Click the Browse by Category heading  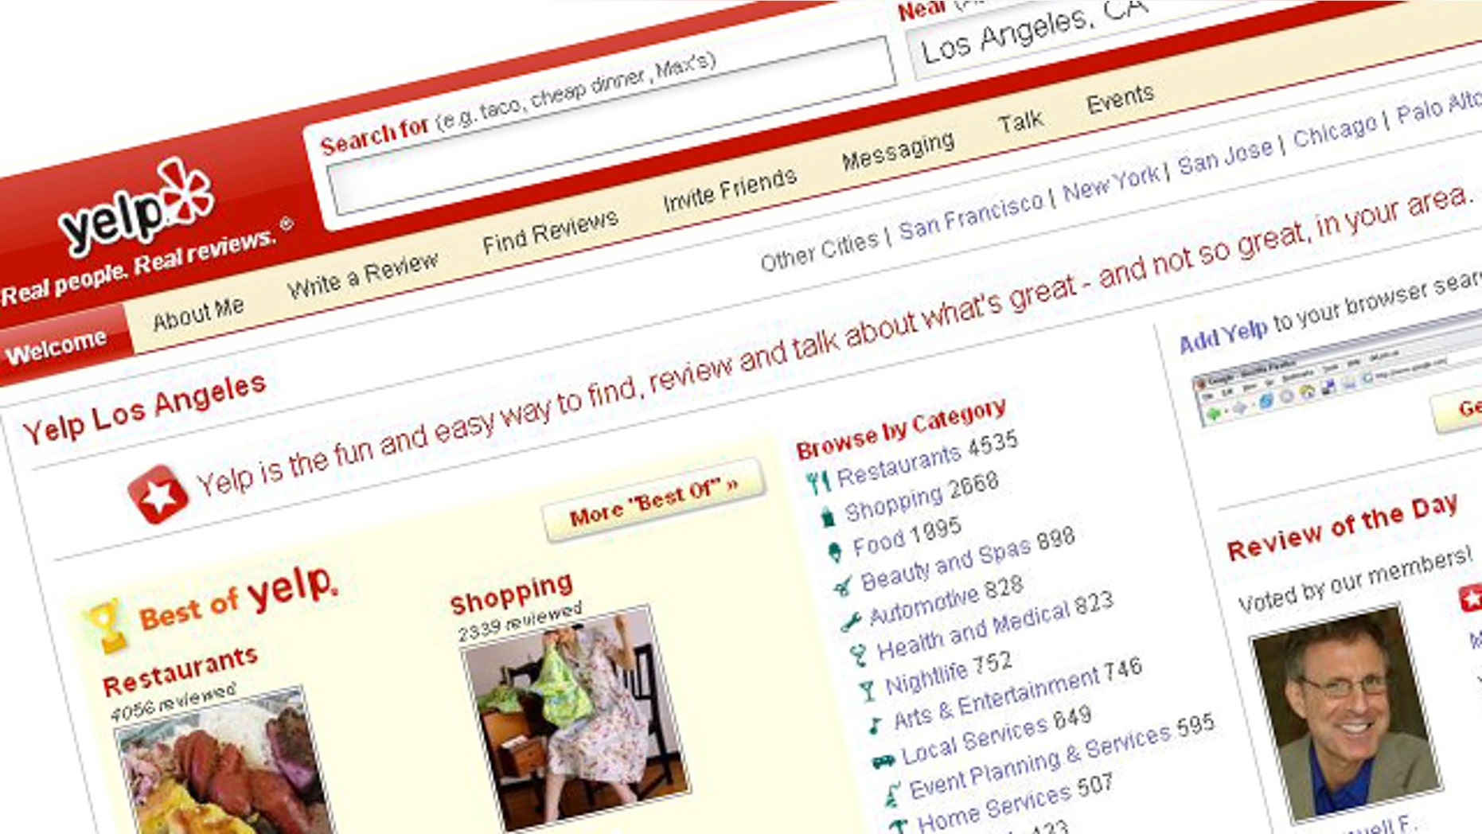pos(901,428)
